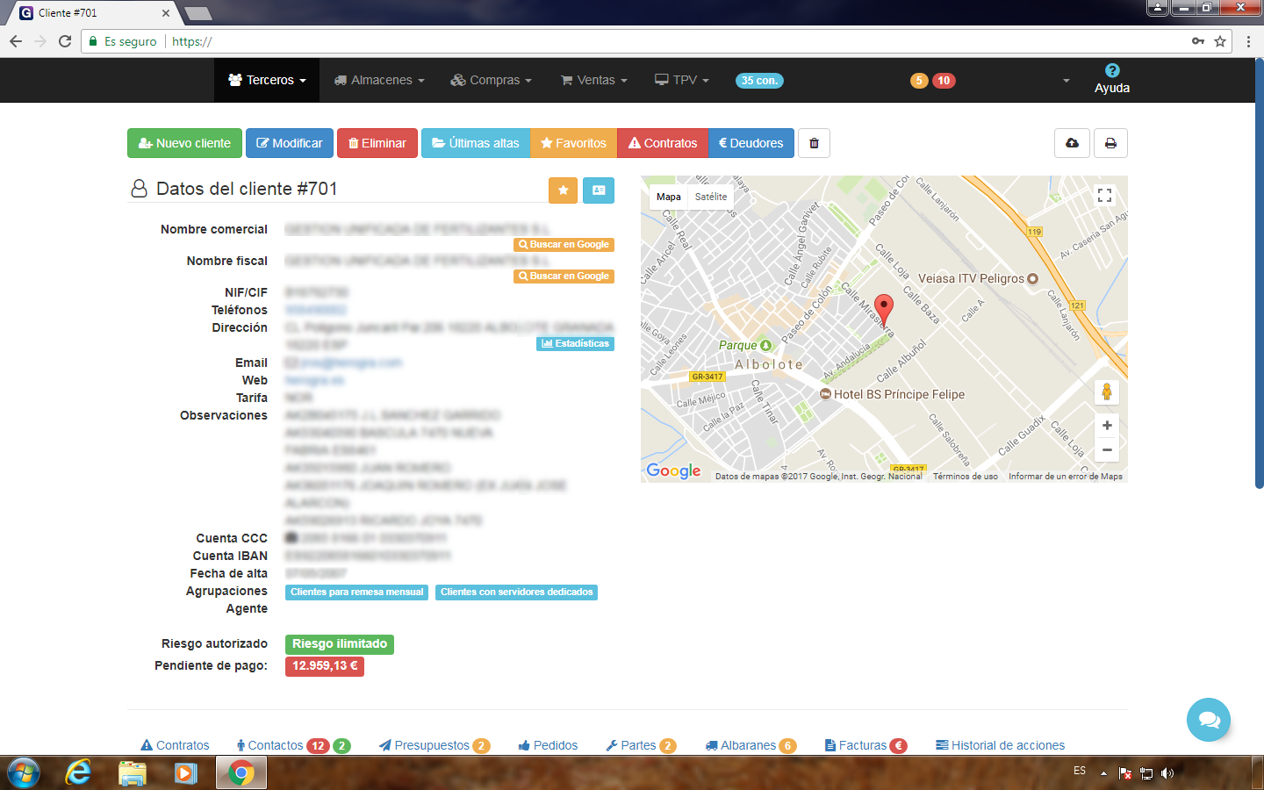The image size is (1264, 790).
Task: Mark the client as favorite with the star icon
Action: (563, 190)
